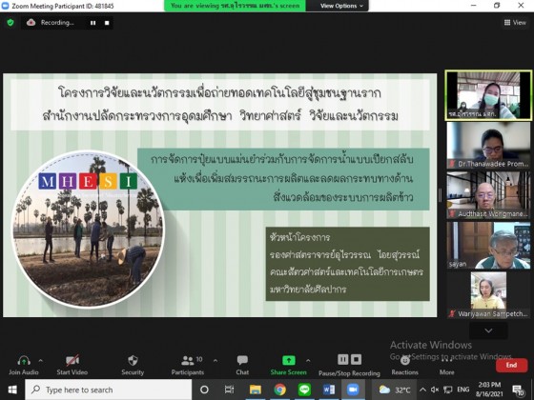
Task: Click the shared slide presentation area
Action: pyautogui.click(x=220, y=195)
